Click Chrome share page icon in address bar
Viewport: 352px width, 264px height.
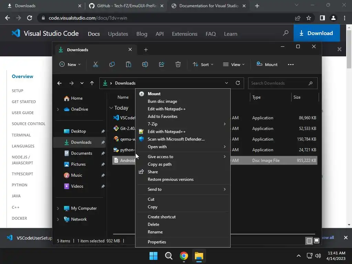[298, 18]
